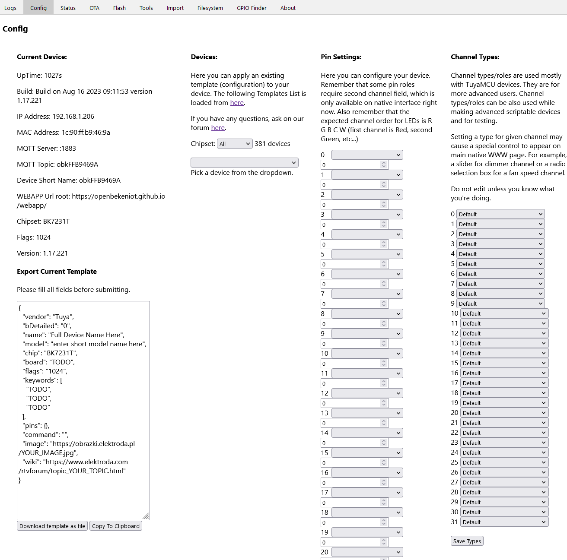Click inside the template JSON text area

(83, 410)
